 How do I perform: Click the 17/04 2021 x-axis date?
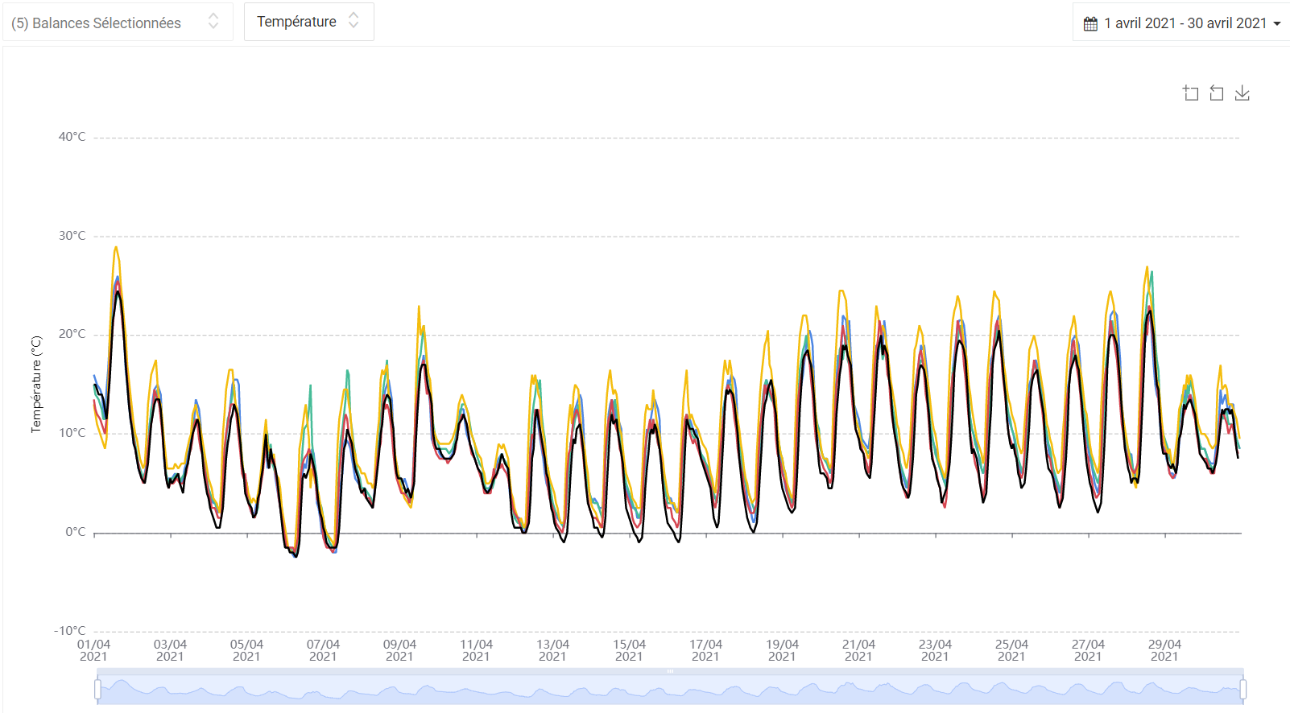coord(705,650)
